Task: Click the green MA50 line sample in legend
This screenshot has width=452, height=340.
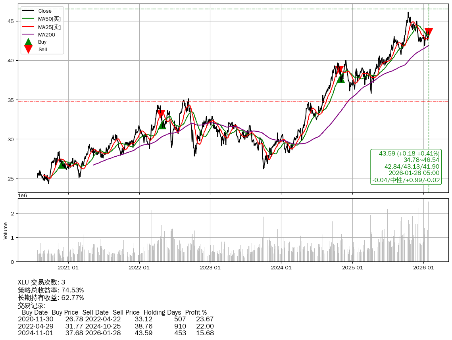Action: pos(28,19)
